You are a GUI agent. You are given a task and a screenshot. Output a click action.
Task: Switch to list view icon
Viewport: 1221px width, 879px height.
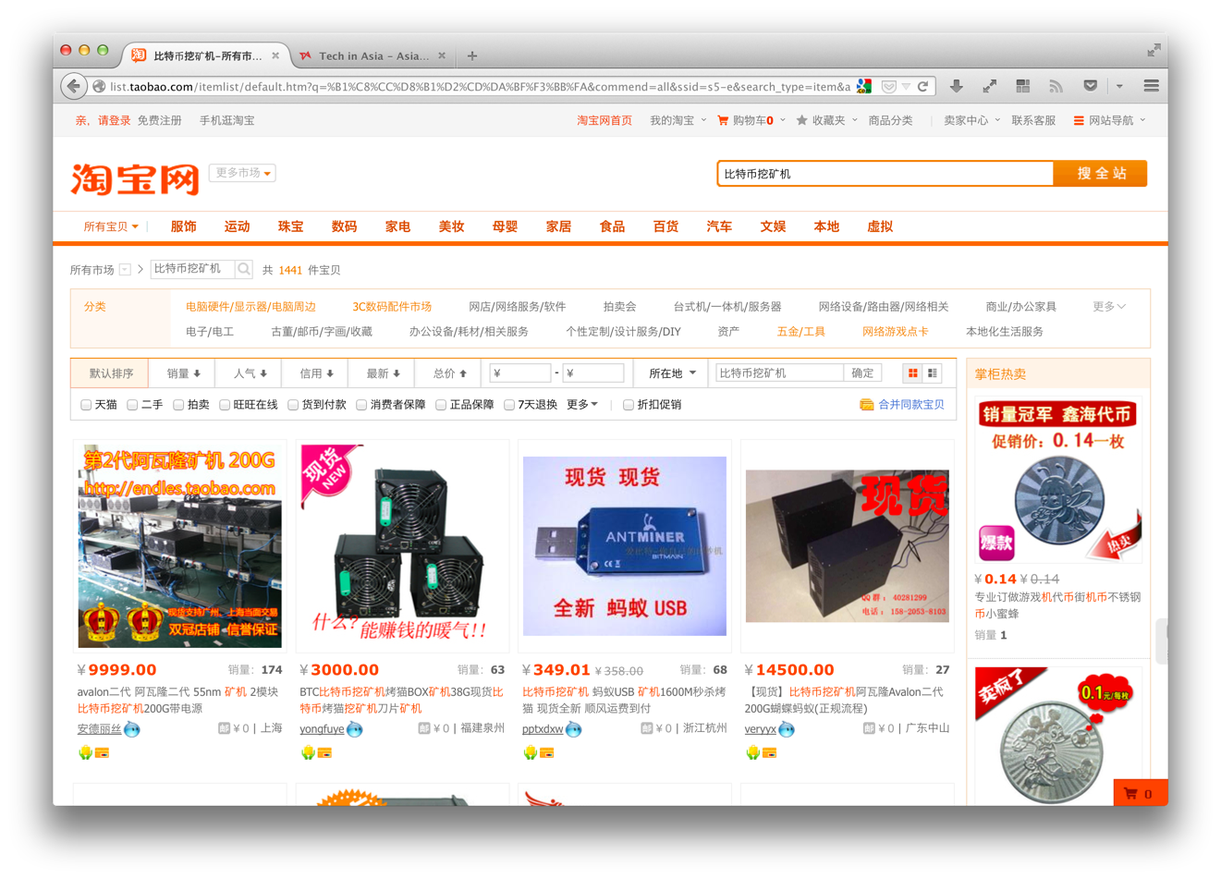[932, 372]
